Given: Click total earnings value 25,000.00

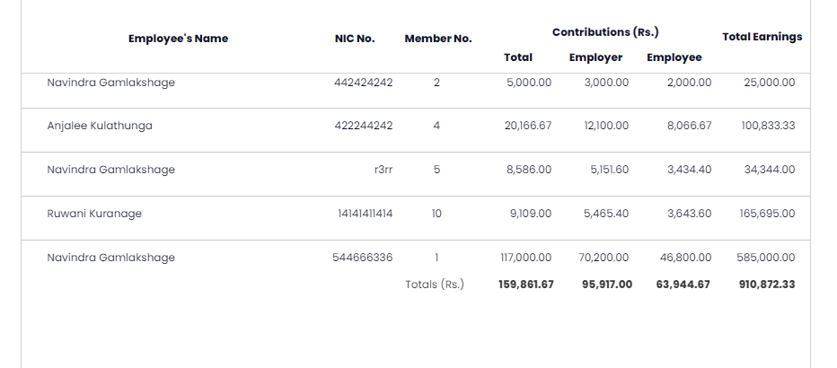Looking at the screenshot, I should point(769,83).
